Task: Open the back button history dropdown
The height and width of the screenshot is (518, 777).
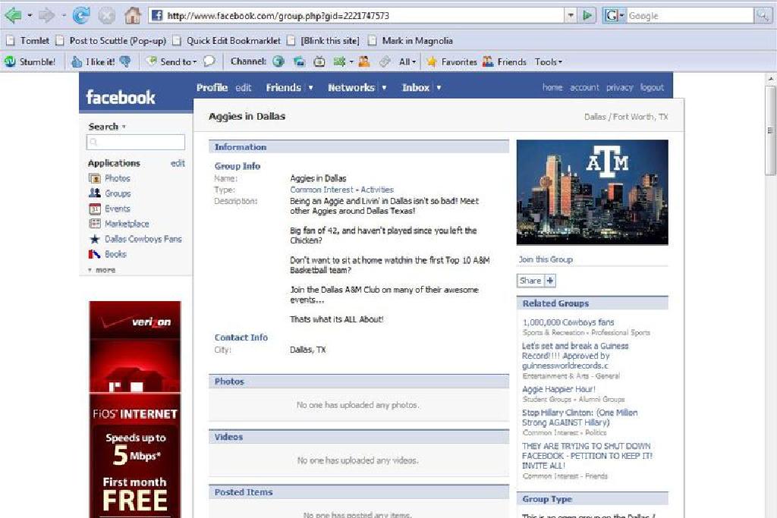Action: pyautogui.click(x=30, y=16)
